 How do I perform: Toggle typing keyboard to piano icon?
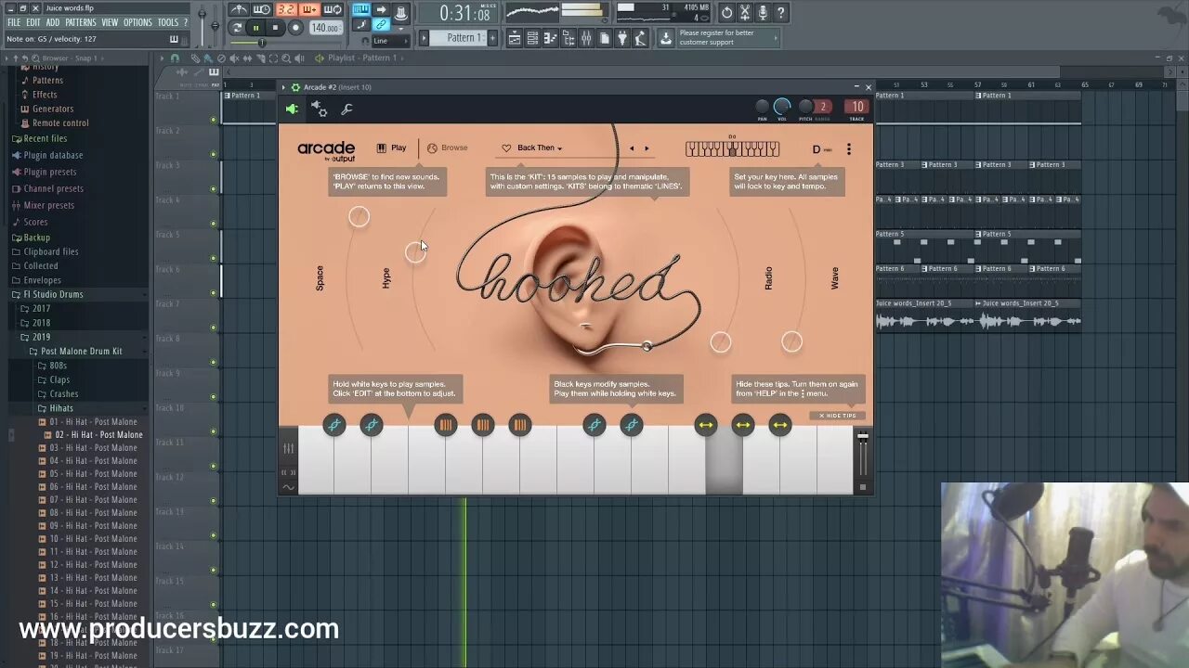360,10
